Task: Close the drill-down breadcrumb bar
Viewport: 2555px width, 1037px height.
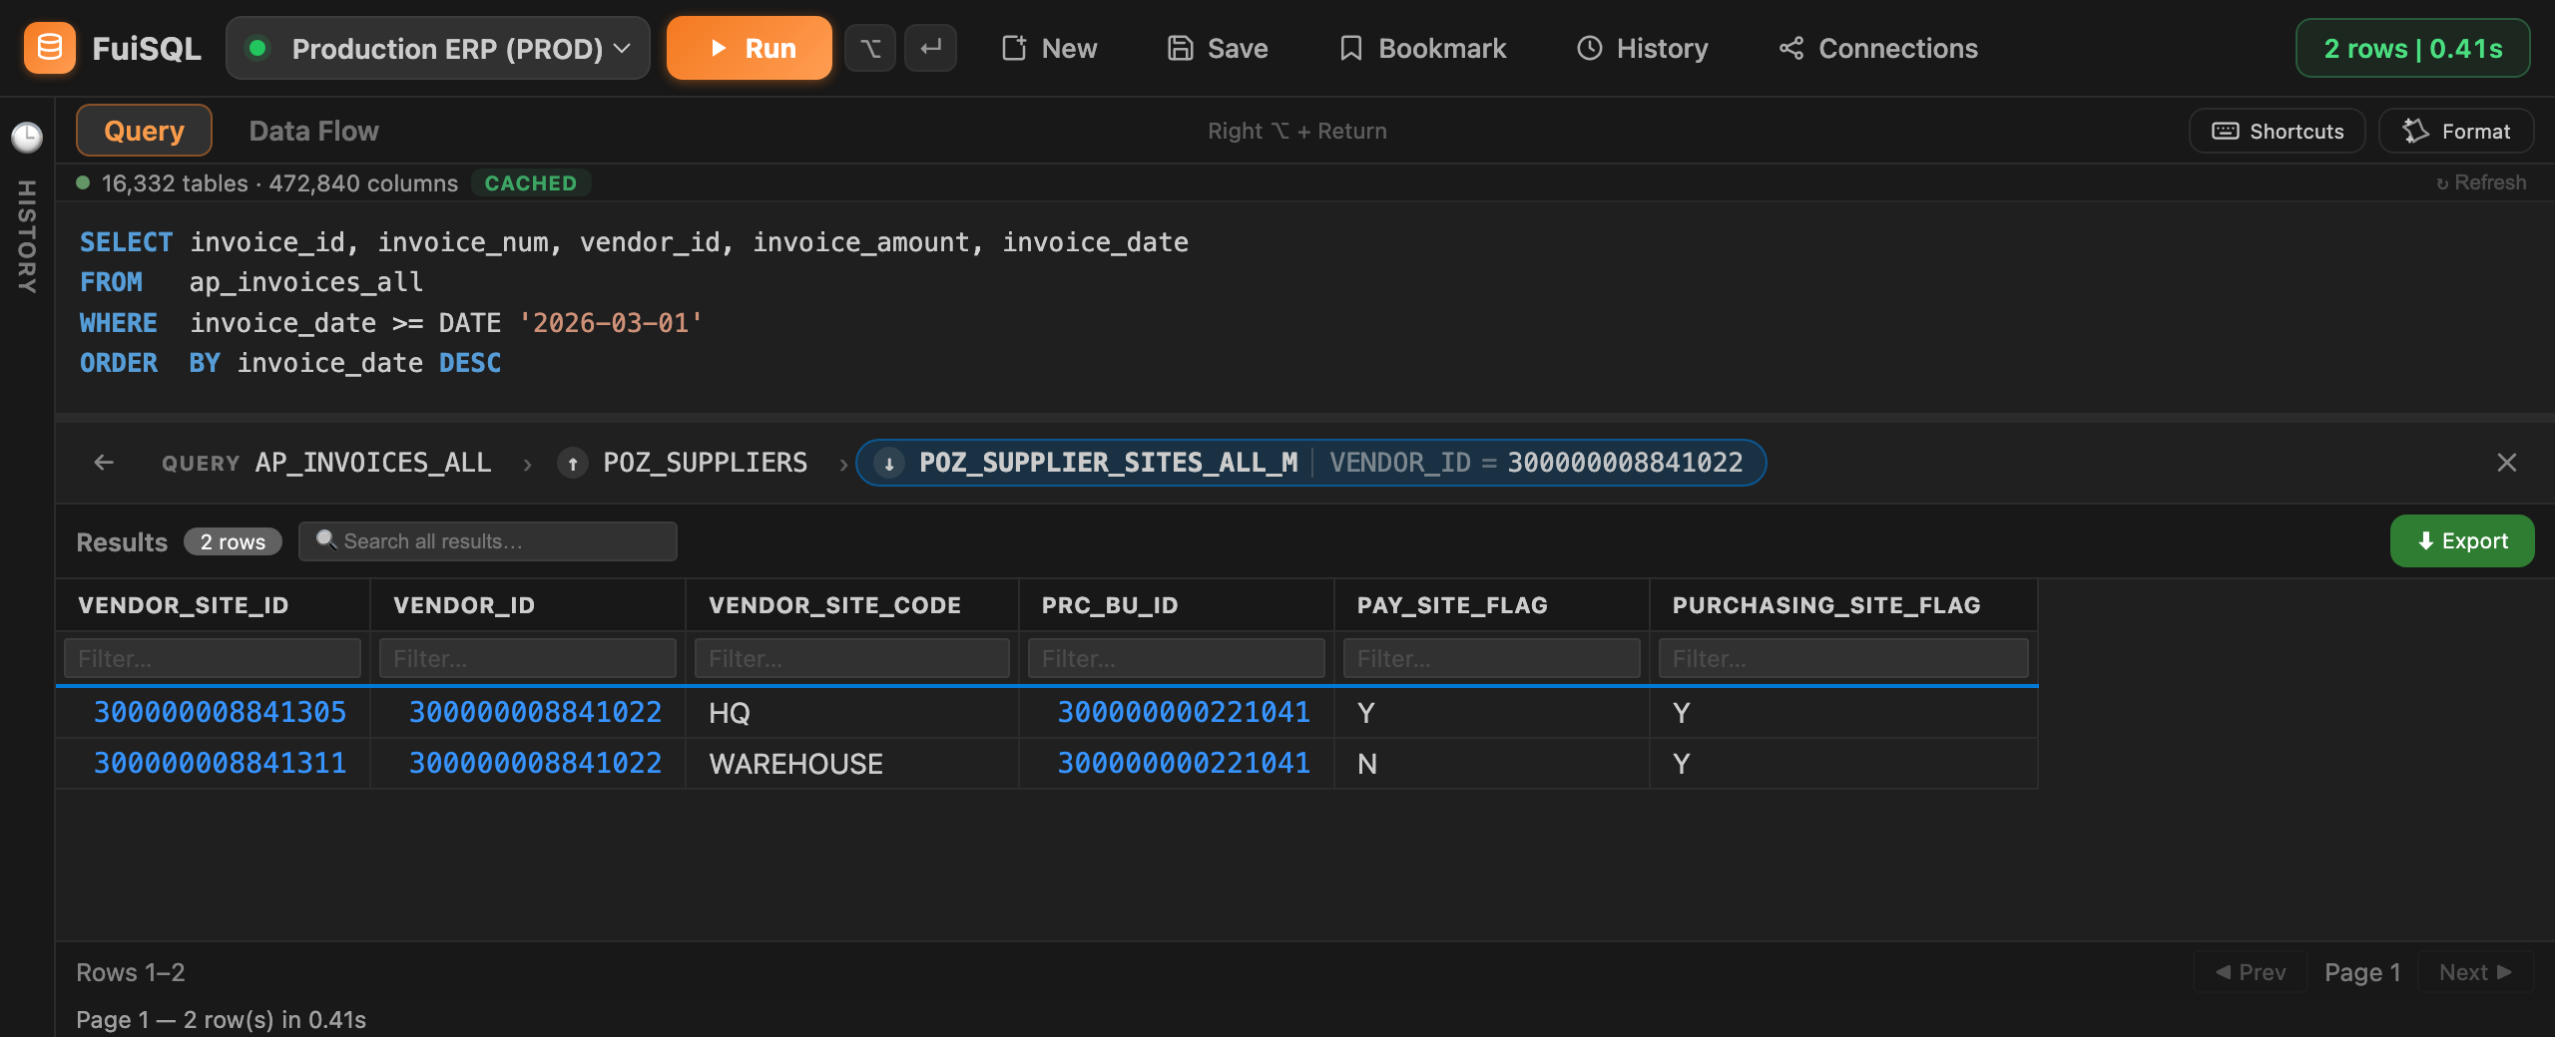Action: [x=2506, y=463]
